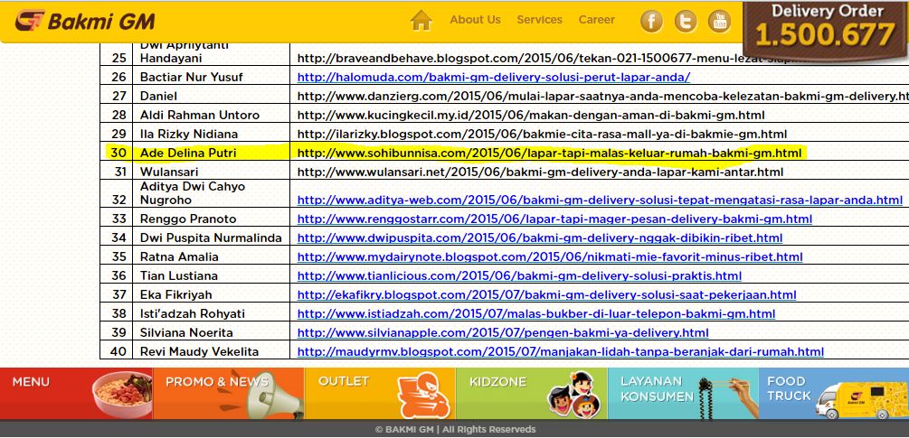Click the name Wulansari

pyautogui.click(x=169, y=172)
